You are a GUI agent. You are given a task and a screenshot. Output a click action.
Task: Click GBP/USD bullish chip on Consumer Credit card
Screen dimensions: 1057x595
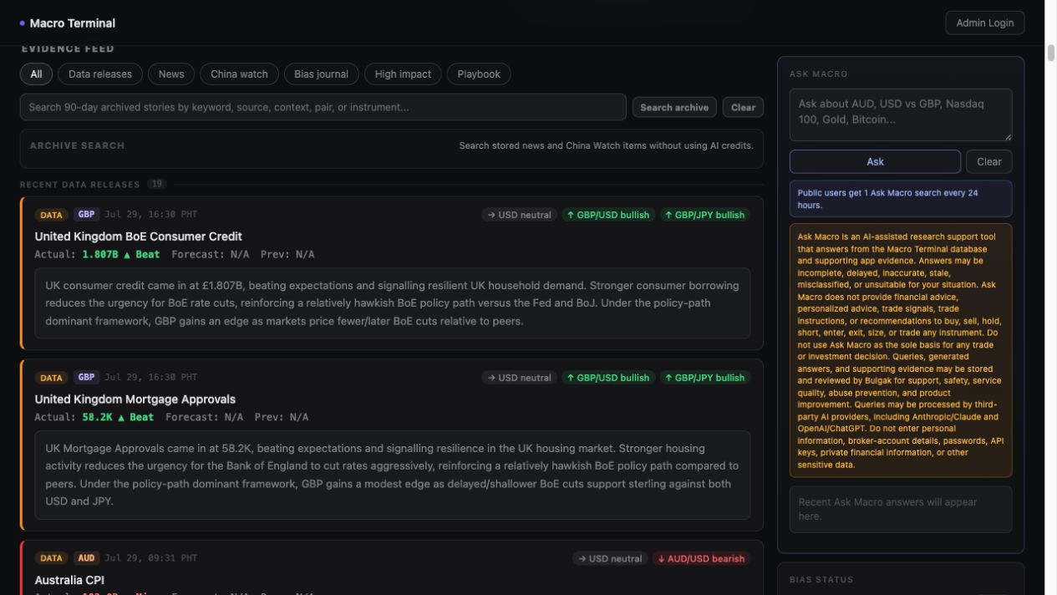click(x=607, y=215)
